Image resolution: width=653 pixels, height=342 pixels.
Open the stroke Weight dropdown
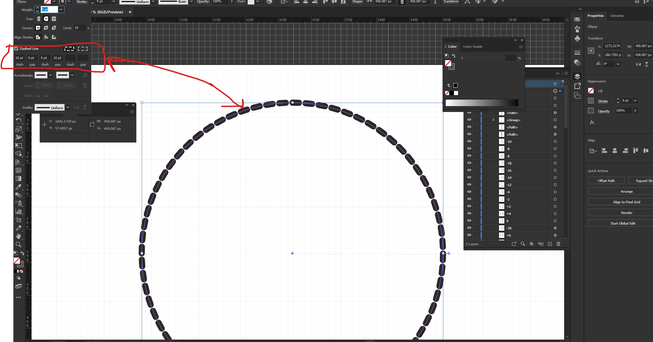pos(61,10)
